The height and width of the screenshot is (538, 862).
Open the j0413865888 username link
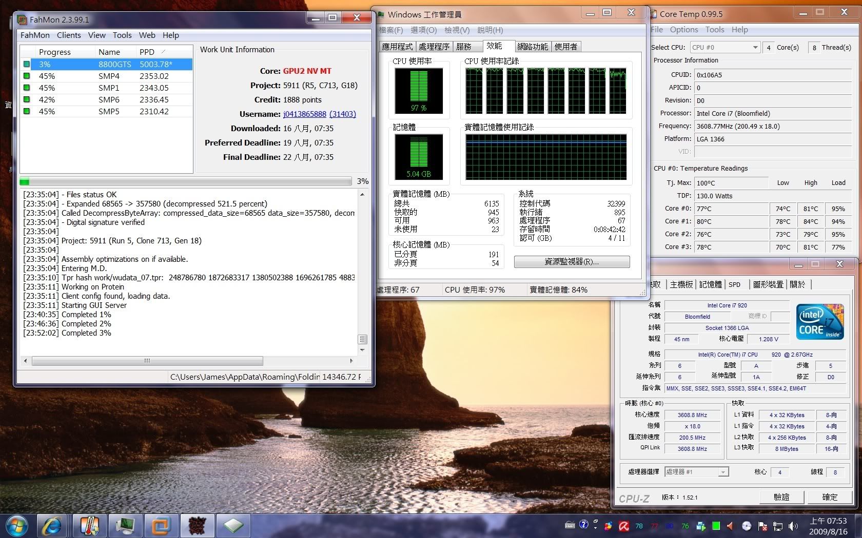tap(304, 114)
